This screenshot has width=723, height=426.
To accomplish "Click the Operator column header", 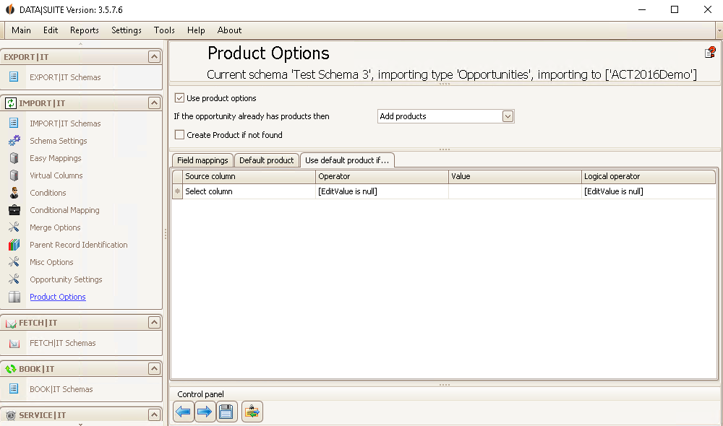I will coord(382,176).
